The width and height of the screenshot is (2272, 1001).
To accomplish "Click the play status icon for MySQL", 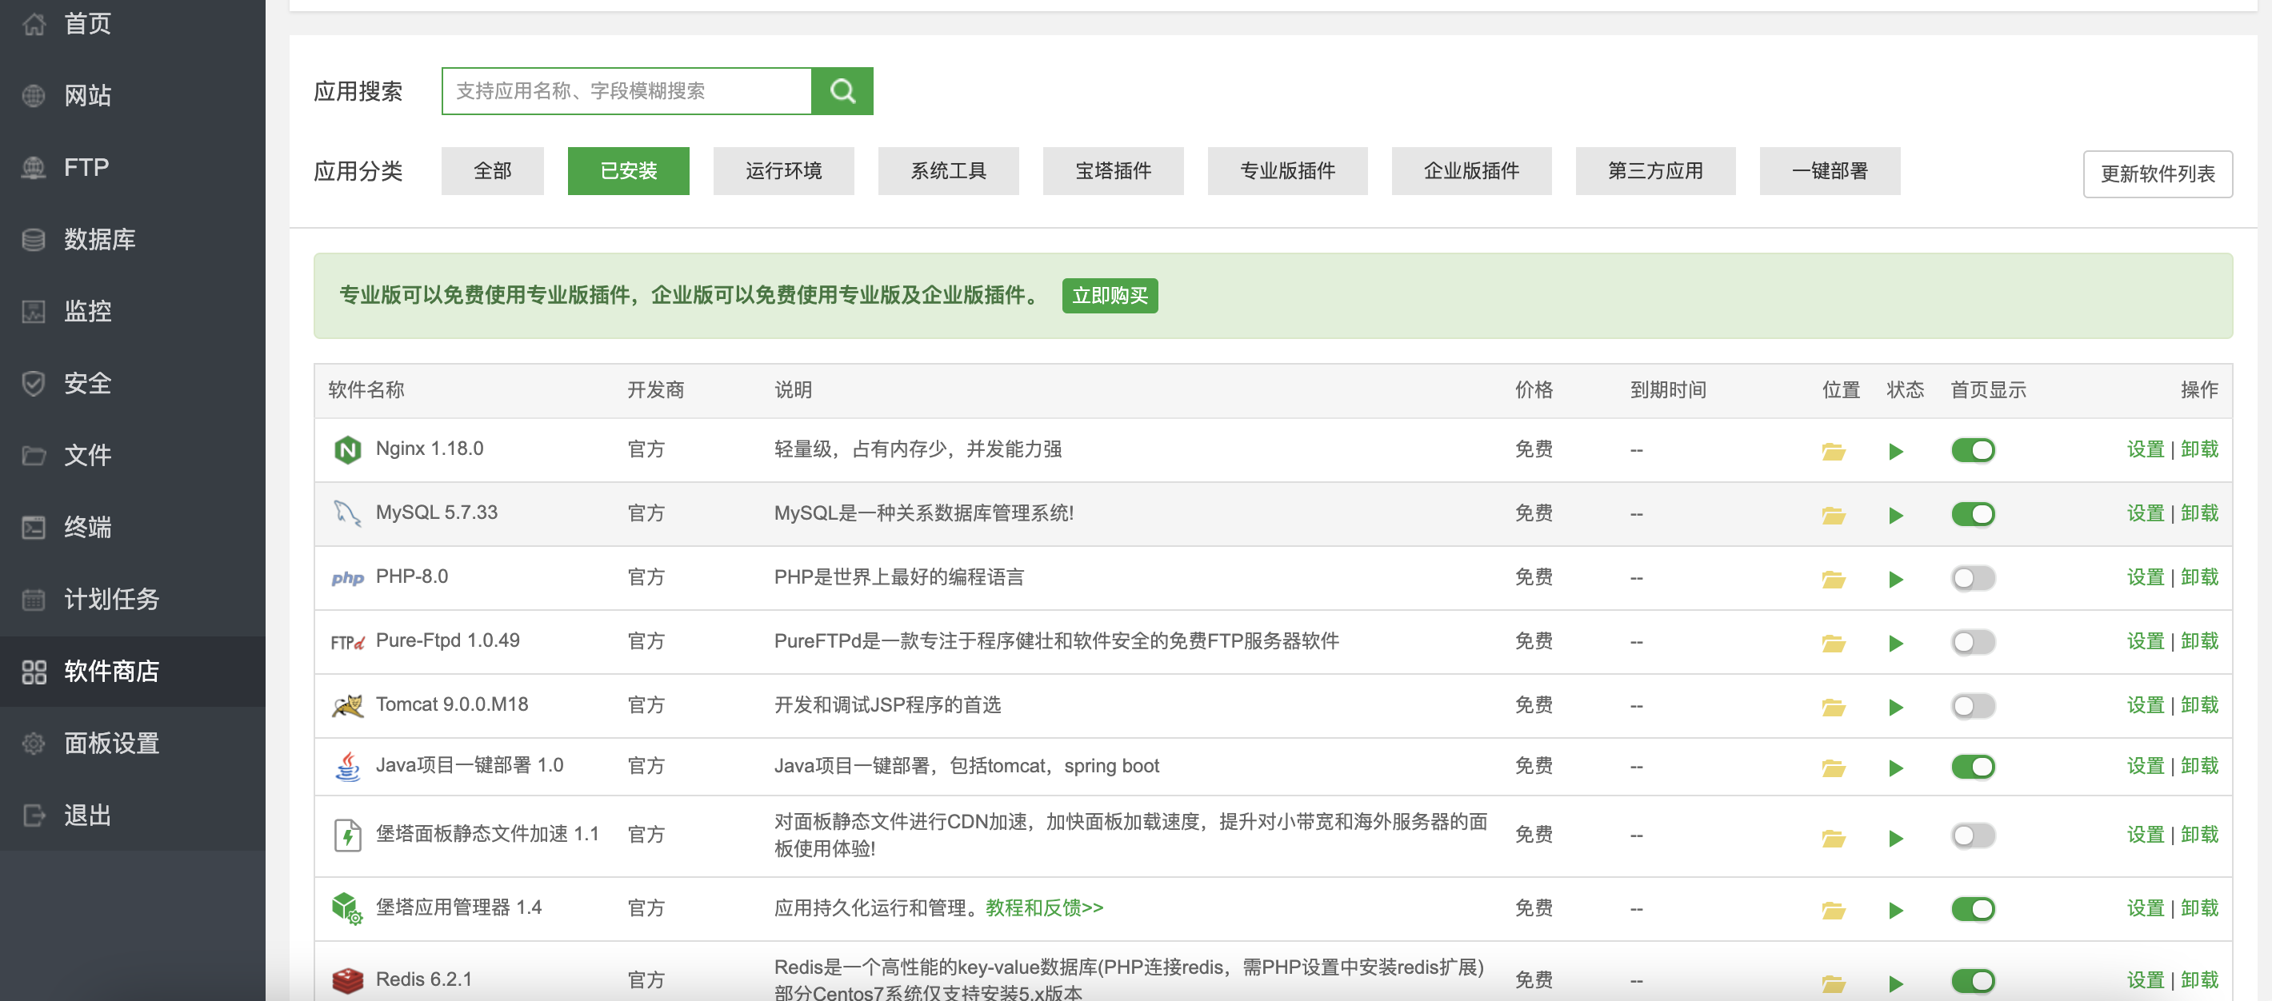I will point(1895,515).
